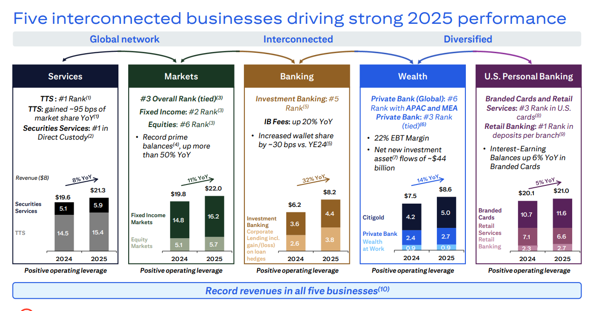Click the 11% YoY arrow above Markets bars
595x311 pixels.
point(197,180)
